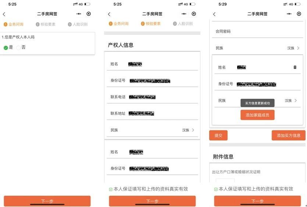Expand 民族 selector below 合同密码
The image size is (307, 207).
[x=257, y=48]
